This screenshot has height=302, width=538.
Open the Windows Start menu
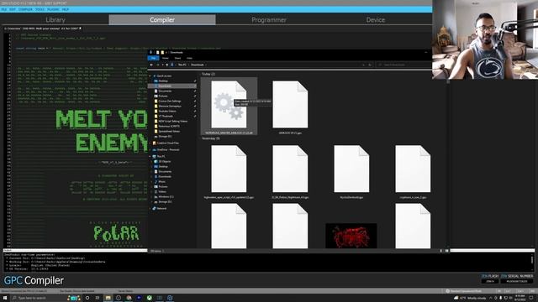[x=5, y=298]
